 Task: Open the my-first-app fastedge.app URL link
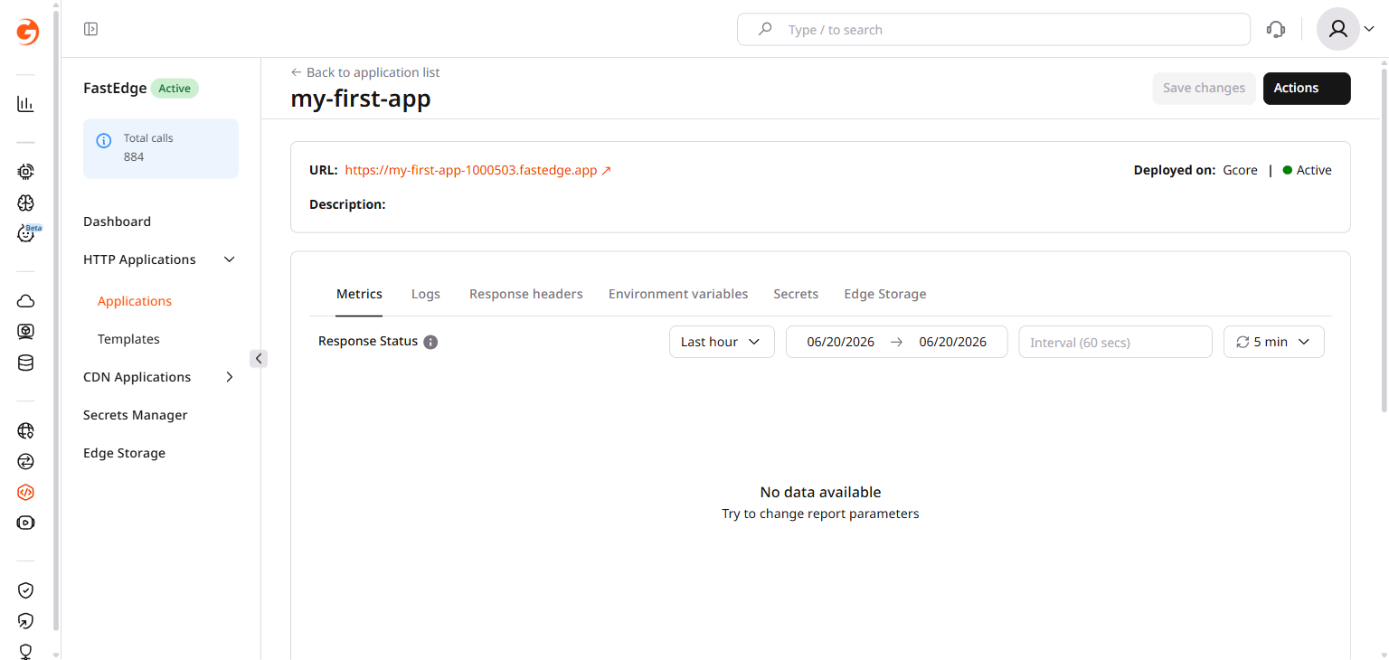pyautogui.click(x=478, y=170)
